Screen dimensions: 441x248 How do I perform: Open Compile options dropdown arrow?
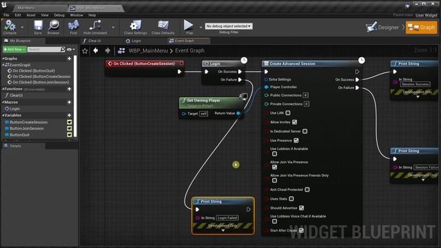point(22,28)
